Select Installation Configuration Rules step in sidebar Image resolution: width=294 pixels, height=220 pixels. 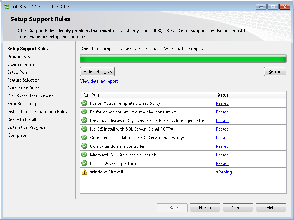(37, 112)
